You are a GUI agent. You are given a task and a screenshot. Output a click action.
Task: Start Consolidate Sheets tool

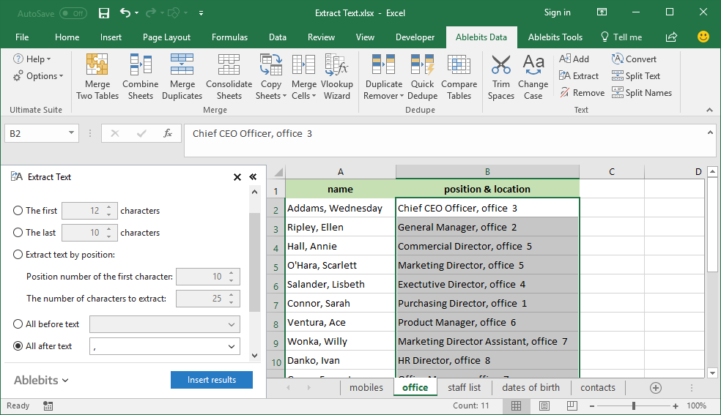tap(229, 77)
